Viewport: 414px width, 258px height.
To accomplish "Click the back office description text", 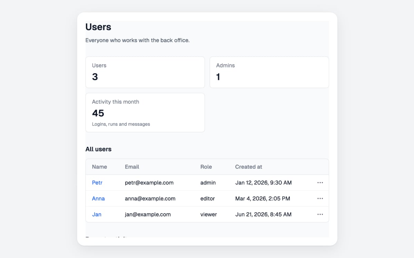I will (137, 40).
